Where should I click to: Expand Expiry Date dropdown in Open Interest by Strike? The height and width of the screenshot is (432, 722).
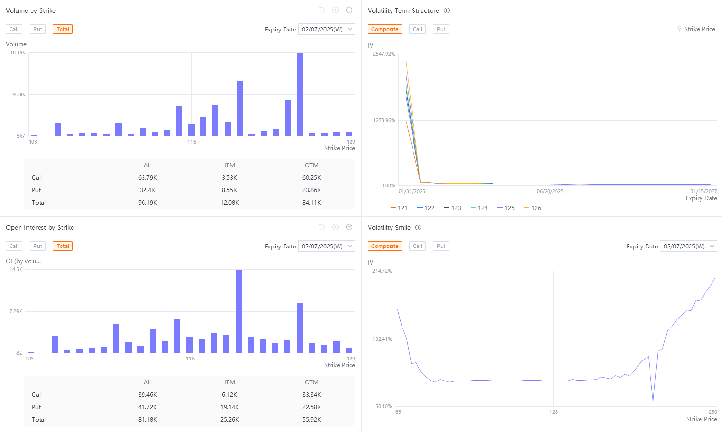point(327,246)
